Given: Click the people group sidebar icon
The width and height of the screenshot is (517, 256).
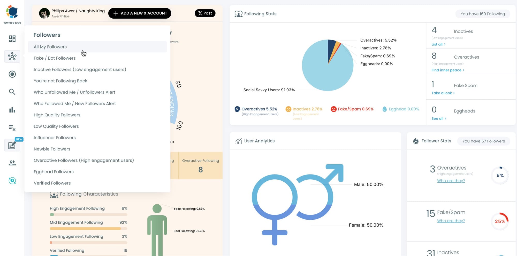Looking at the screenshot, I should [12, 163].
